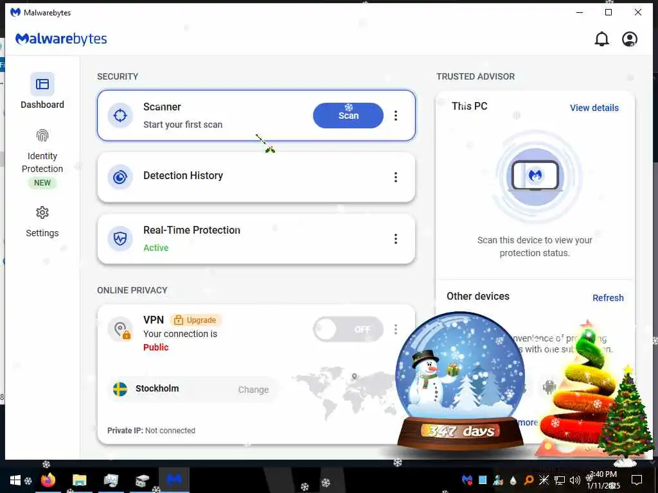Click the This PC laptop illustration
Image resolution: width=658 pixels, height=493 pixels.
point(535,176)
